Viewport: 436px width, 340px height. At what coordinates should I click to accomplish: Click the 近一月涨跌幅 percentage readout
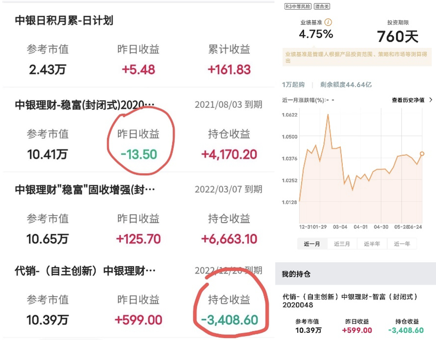(307, 100)
